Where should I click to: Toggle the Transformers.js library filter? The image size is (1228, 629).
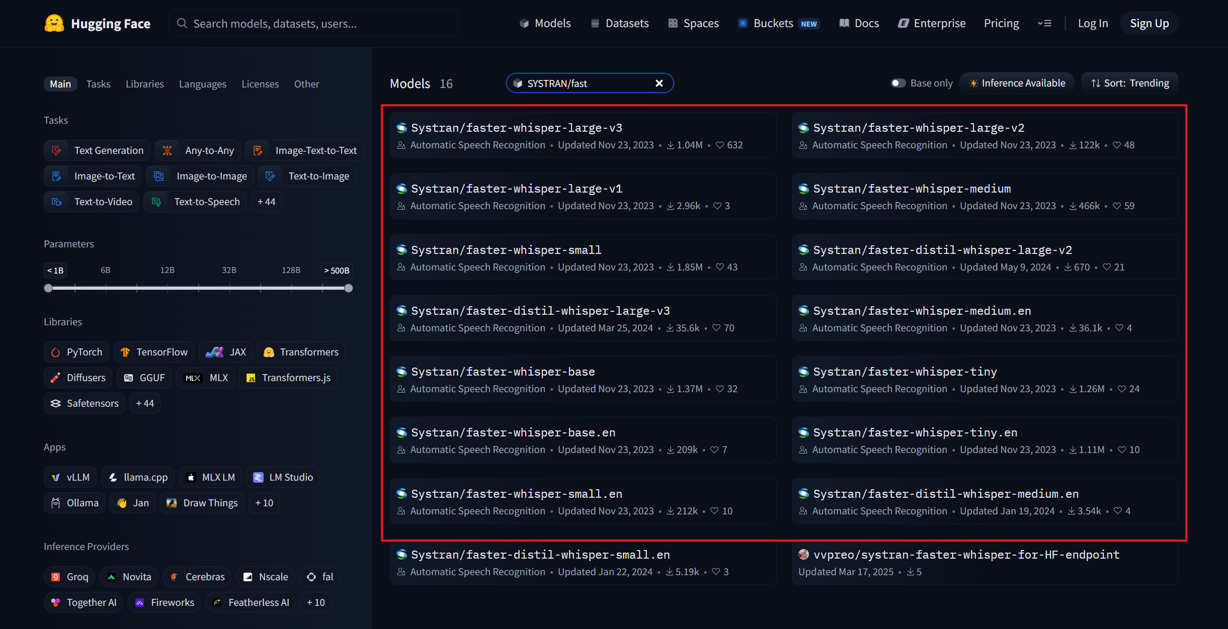[x=288, y=378]
